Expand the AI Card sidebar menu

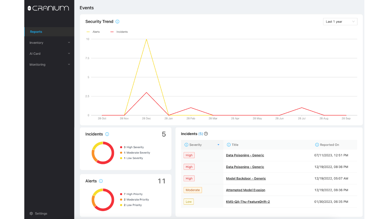(x=49, y=54)
